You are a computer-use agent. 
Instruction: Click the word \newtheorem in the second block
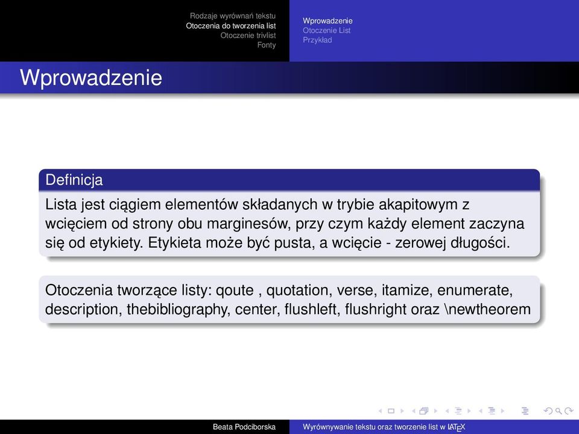[488, 309]
